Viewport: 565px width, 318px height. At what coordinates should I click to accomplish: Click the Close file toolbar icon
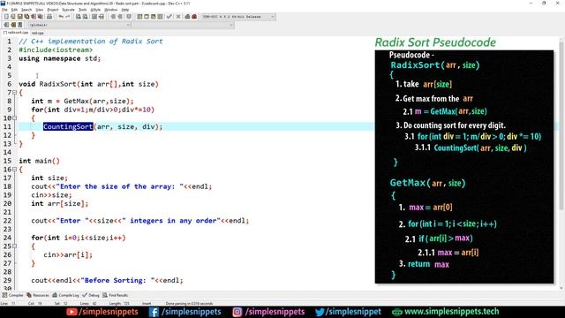[x=34, y=17]
